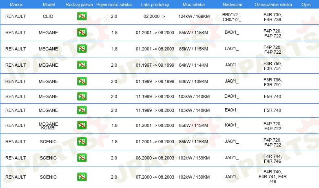Viewport: 319px width, 188px height.
Task: Click the F4R 730, F4R 736 engine cell
Action: 272,17
